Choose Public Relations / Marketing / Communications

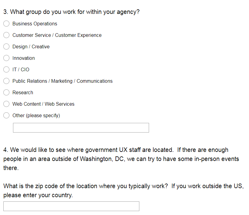[6, 81]
